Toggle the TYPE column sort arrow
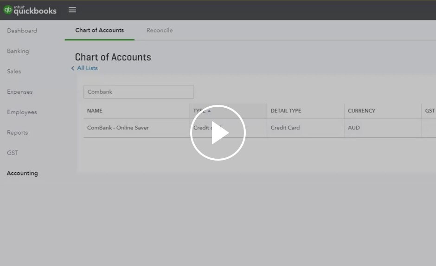436x266 pixels. point(209,111)
